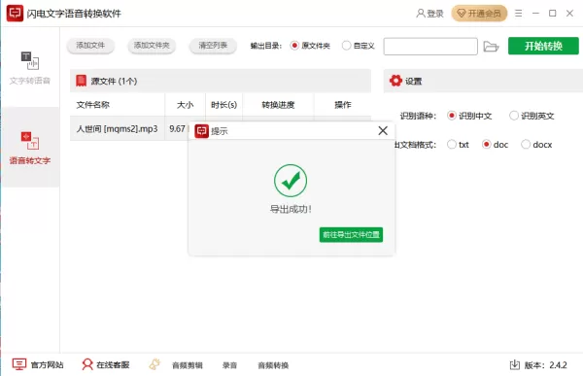The width and height of the screenshot is (583, 376).
Task: Click the 在线客服 person icon
Action: click(x=87, y=364)
